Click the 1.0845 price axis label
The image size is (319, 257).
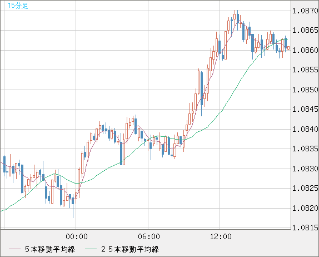[x=305, y=110]
